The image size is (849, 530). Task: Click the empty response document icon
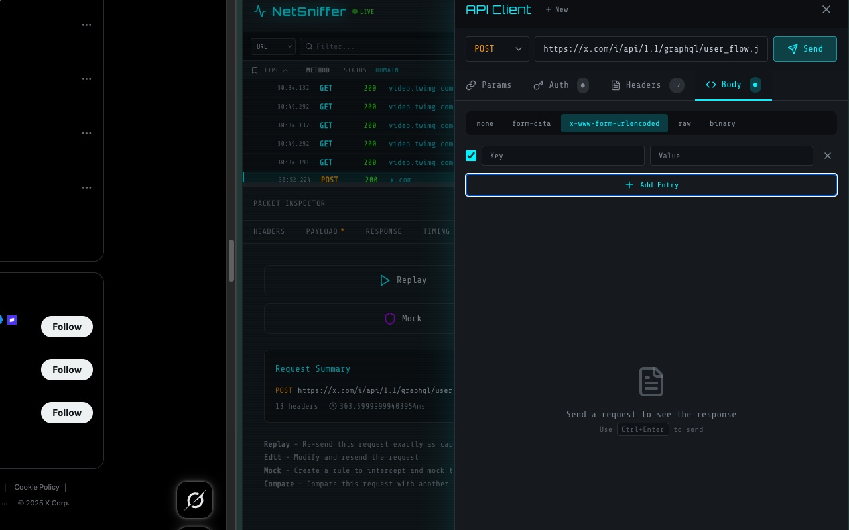pos(651,382)
